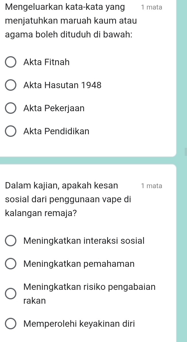Image resolution: width=187 pixels, height=342 pixels.
Task: Click the '1 mata' label on first question
Action: tap(151, 7)
